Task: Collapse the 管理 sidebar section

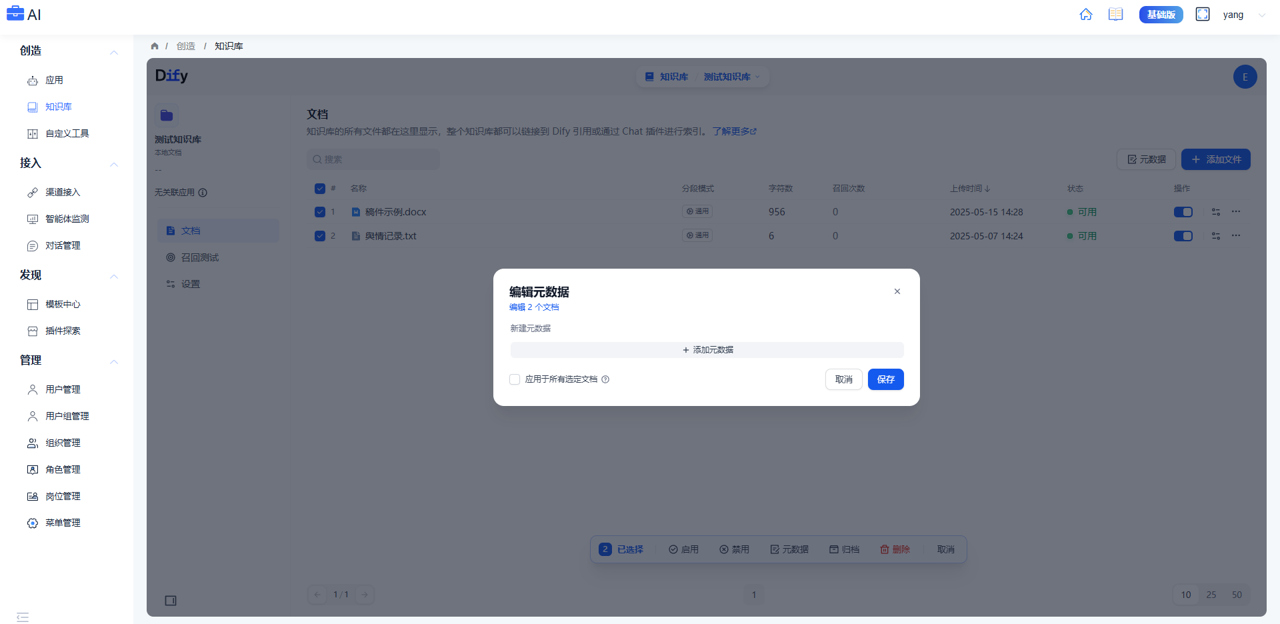Action: [114, 361]
